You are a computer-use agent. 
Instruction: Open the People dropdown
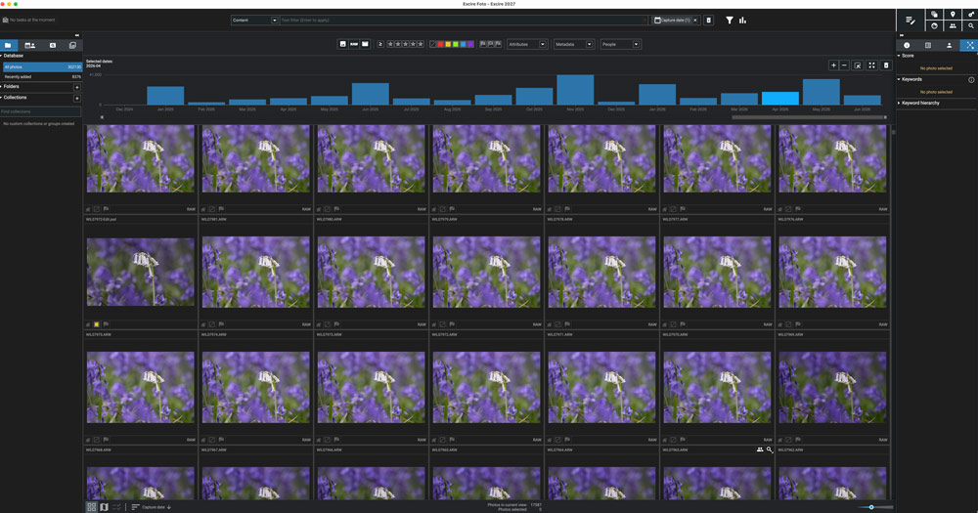[620, 44]
